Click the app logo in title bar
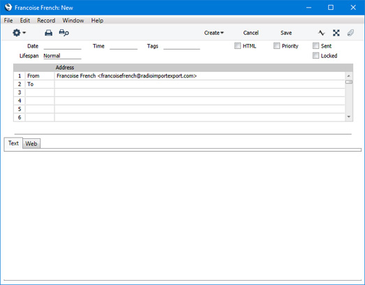Screen dimensions: 365x285 click(x=8, y=8)
